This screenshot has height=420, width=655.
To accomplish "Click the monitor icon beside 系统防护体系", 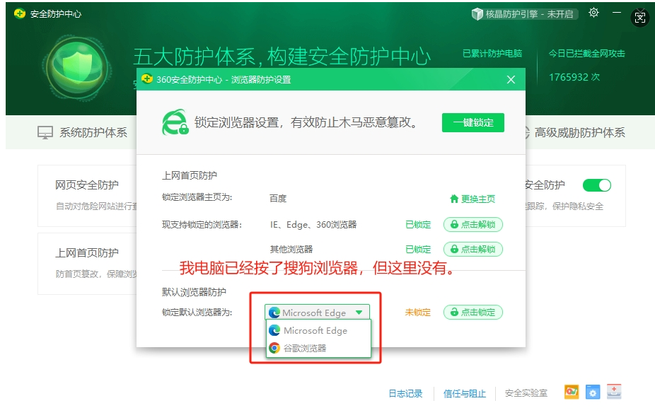I will click(45, 133).
